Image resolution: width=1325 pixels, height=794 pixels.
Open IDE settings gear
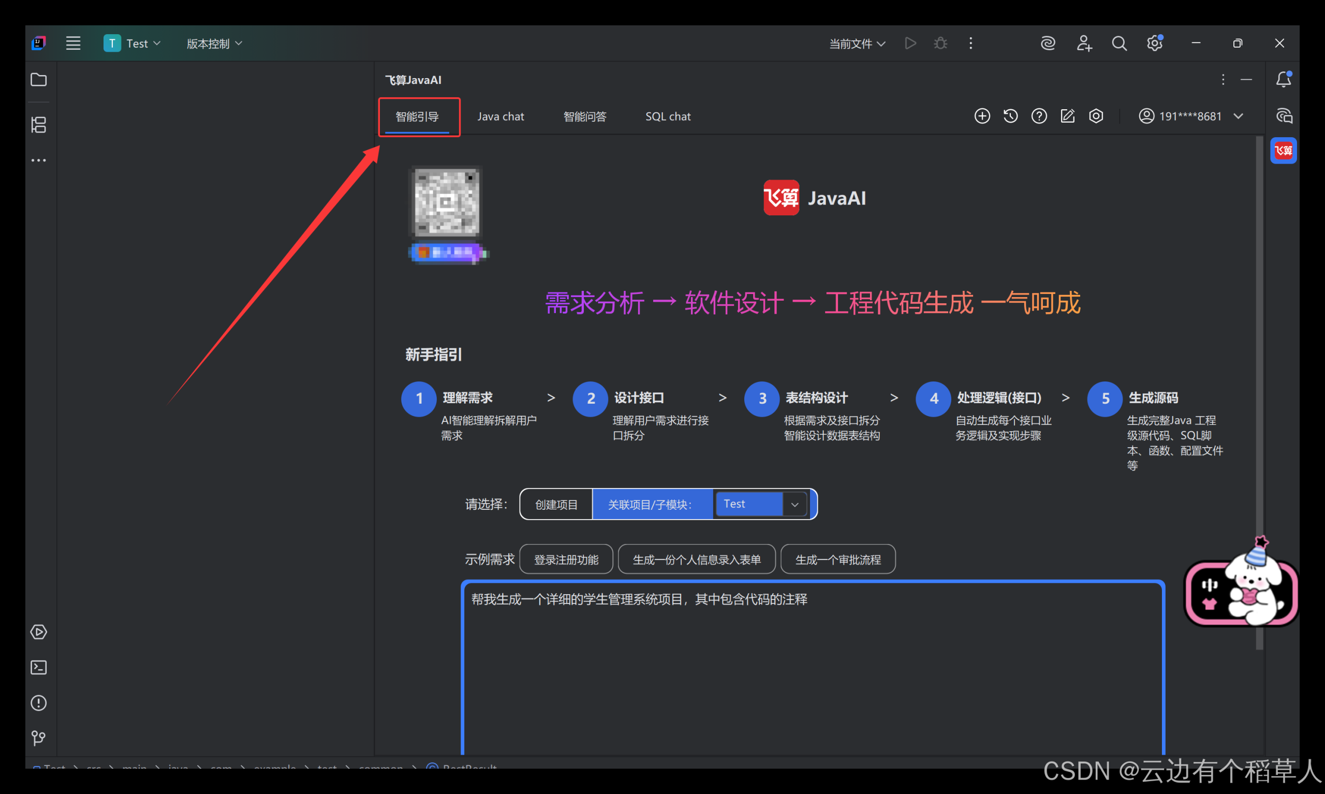pyautogui.click(x=1155, y=43)
